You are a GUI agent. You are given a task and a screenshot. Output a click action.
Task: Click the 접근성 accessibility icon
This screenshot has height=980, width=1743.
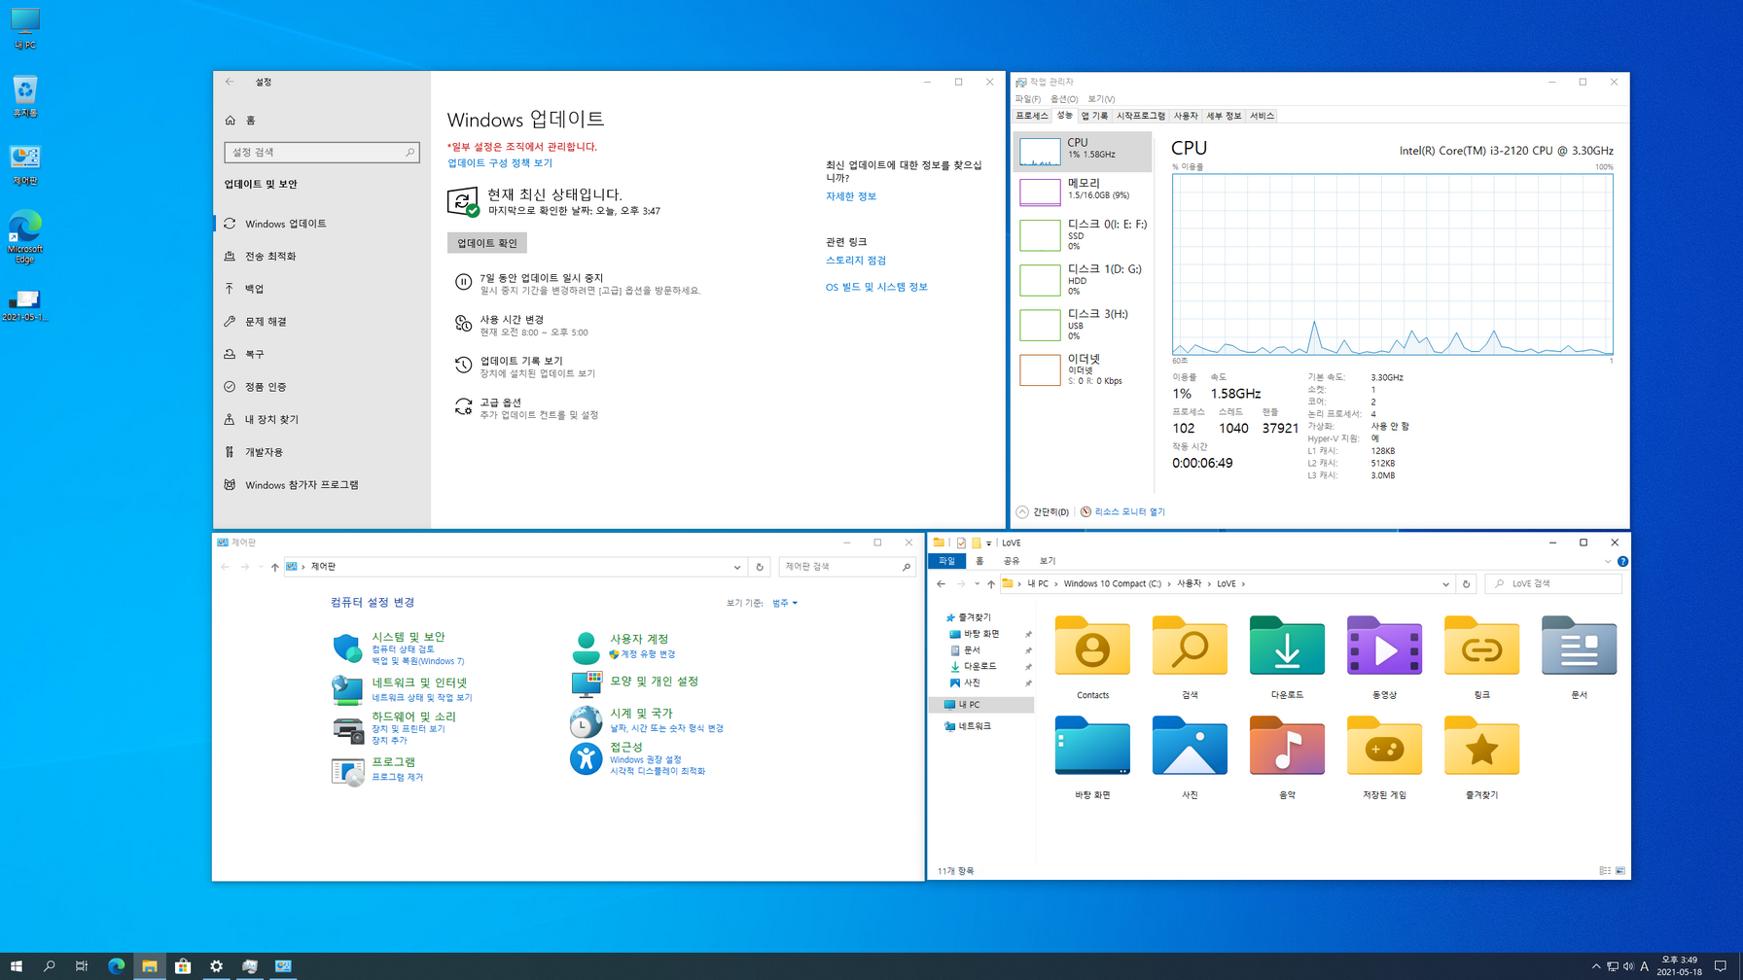coord(586,759)
